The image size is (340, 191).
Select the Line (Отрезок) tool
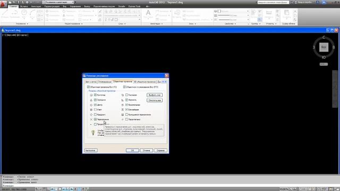point(5,14)
